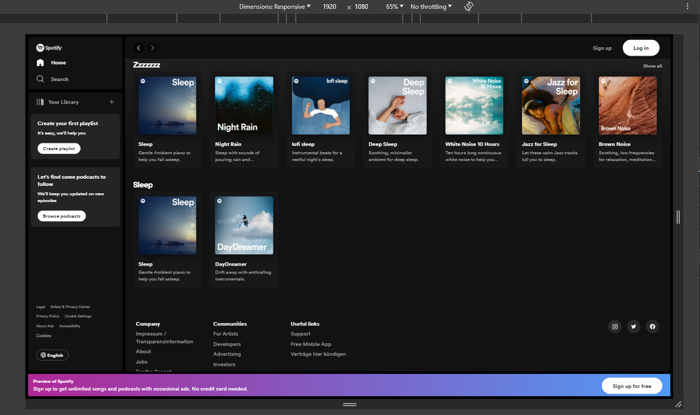Open the Night Rain playlist card

244,119
